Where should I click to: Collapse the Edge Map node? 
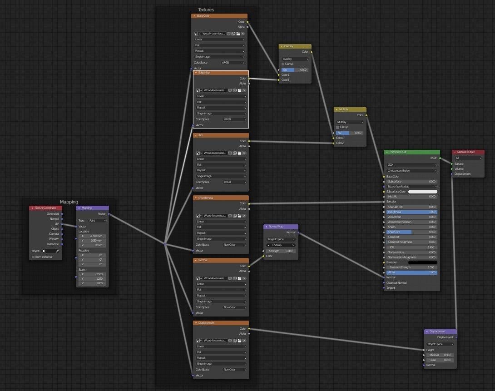click(x=196, y=73)
